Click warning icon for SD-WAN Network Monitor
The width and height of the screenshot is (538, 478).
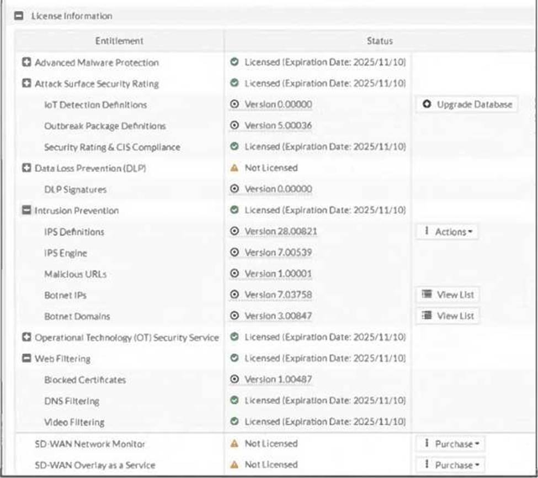pyautogui.click(x=235, y=444)
